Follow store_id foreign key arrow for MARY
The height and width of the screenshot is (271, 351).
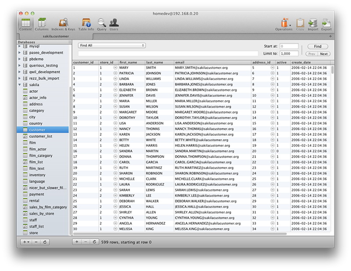115,68
